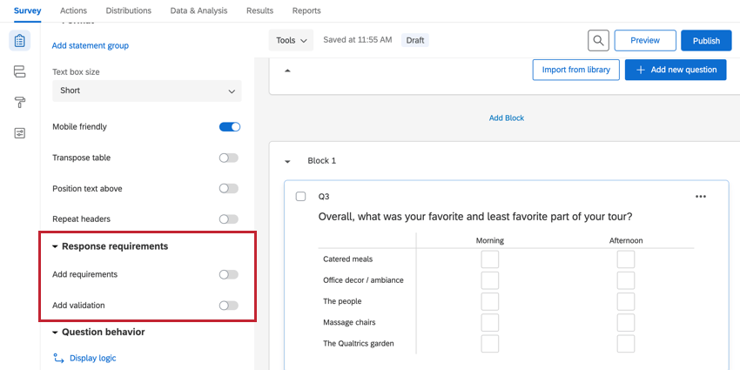This screenshot has height=370, width=740.
Task: Click the Publish button
Action: click(x=706, y=41)
